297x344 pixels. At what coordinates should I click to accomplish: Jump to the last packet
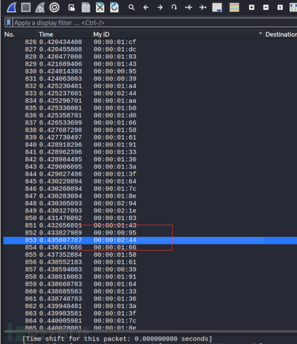coord(203,7)
